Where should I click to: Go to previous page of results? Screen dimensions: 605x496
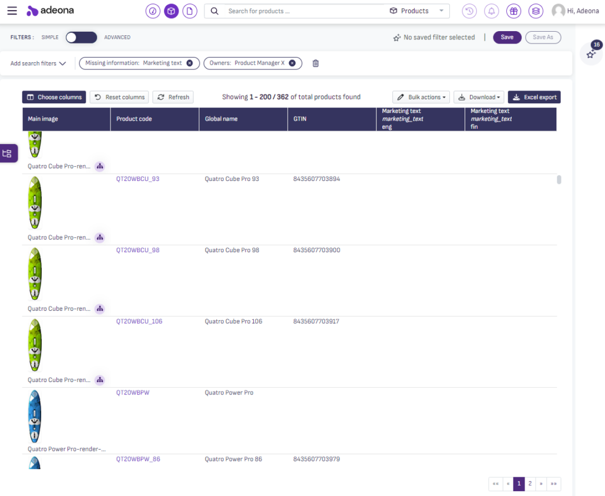tap(508, 484)
